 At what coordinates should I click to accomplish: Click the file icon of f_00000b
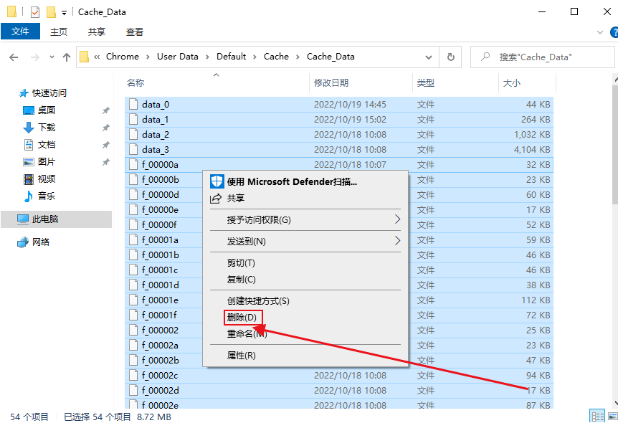click(x=133, y=179)
